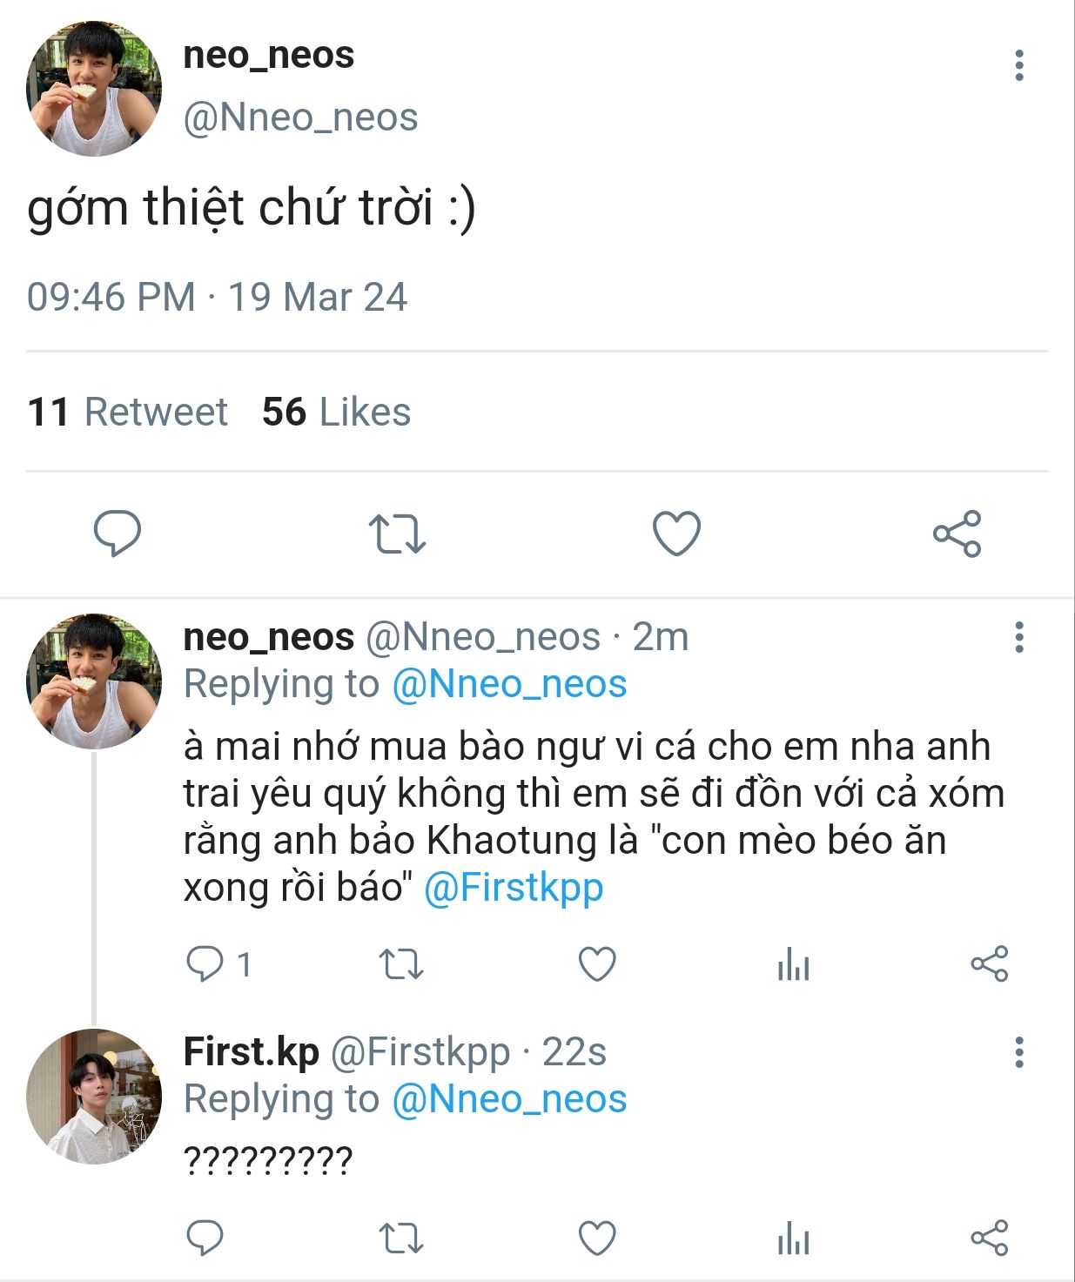This screenshot has height=1282, width=1075.
Task: Reply to First.kp's question marks comment
Action: [205, 1238]
